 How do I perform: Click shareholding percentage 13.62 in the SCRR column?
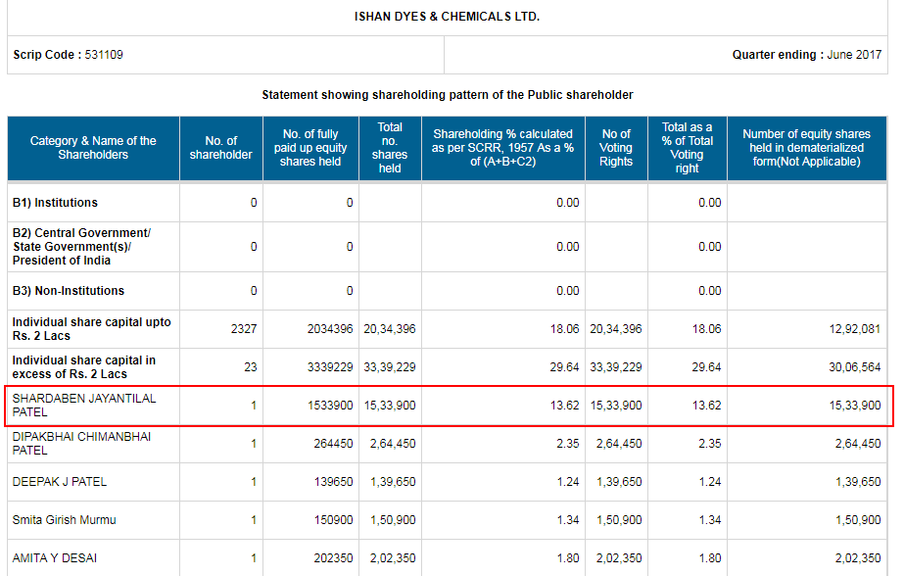click(564, 406)
